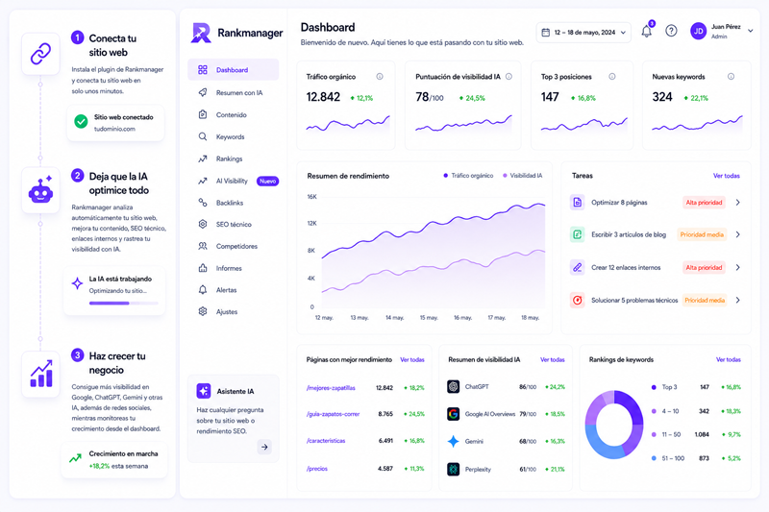Click the Nuevas keywords info icon
The image size is (769, 512).
pos(731,77)
